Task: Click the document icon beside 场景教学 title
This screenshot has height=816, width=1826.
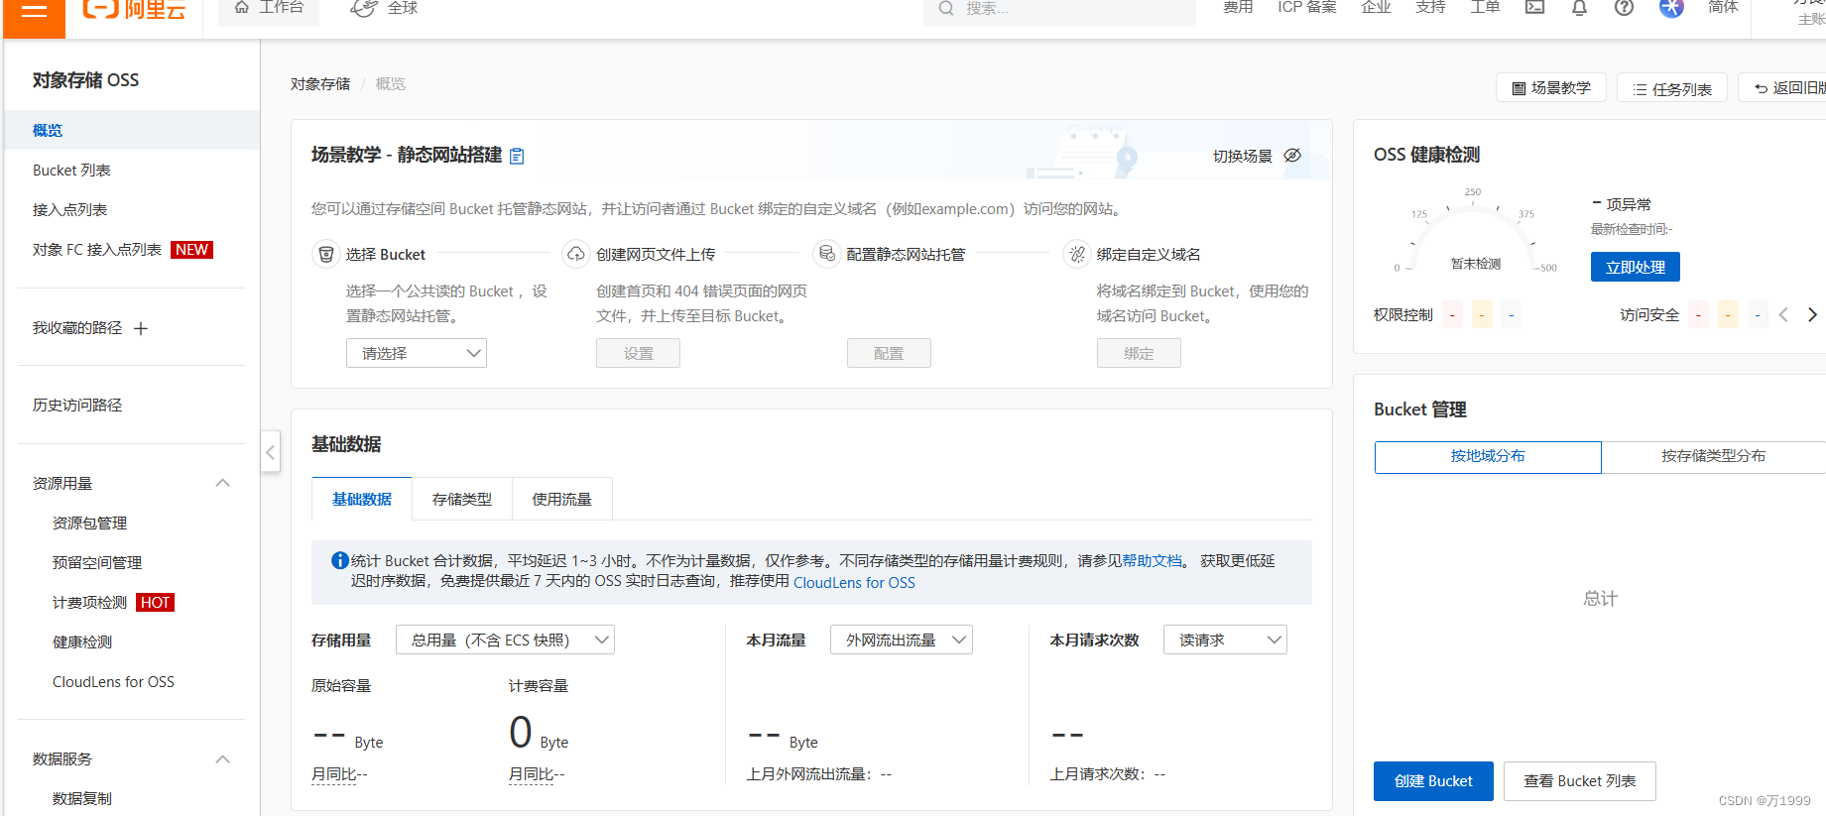Action: click(517, 156)
